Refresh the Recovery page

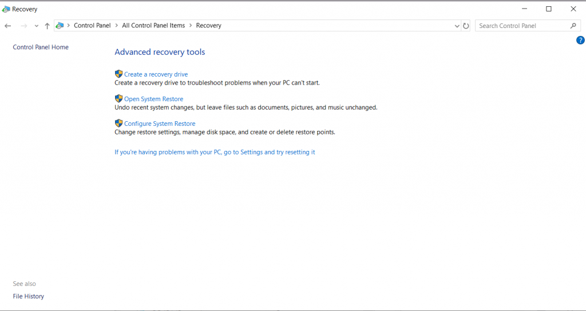tap(466, 26)
